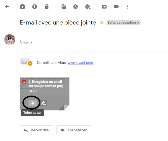
Task: Click the Transférer button
Action: (x=74, y=130)
